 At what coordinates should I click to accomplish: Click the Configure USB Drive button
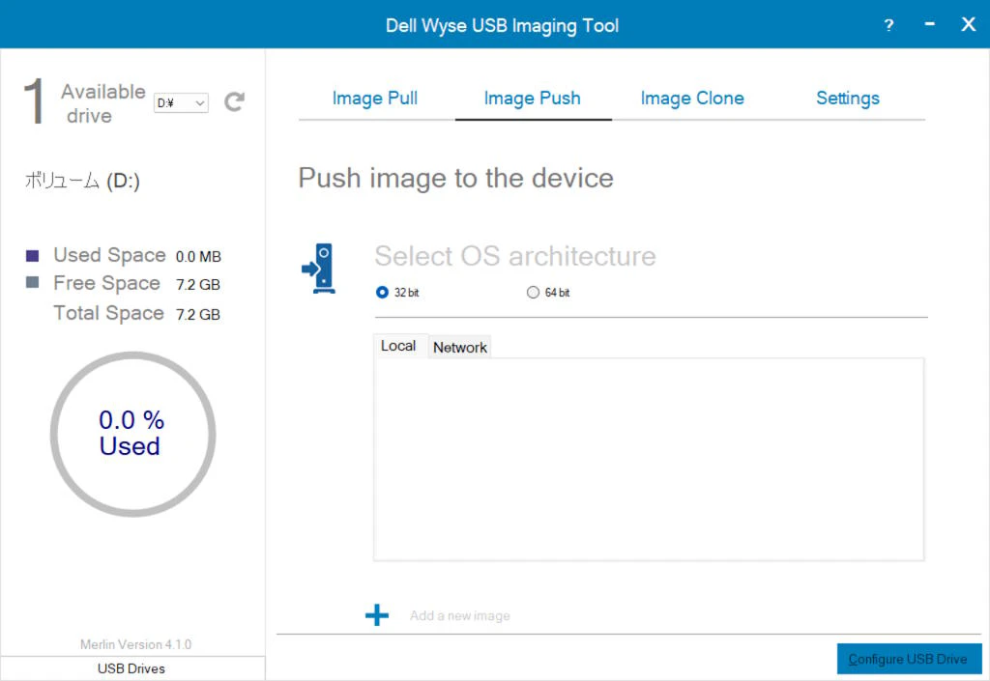click(908, 659)
